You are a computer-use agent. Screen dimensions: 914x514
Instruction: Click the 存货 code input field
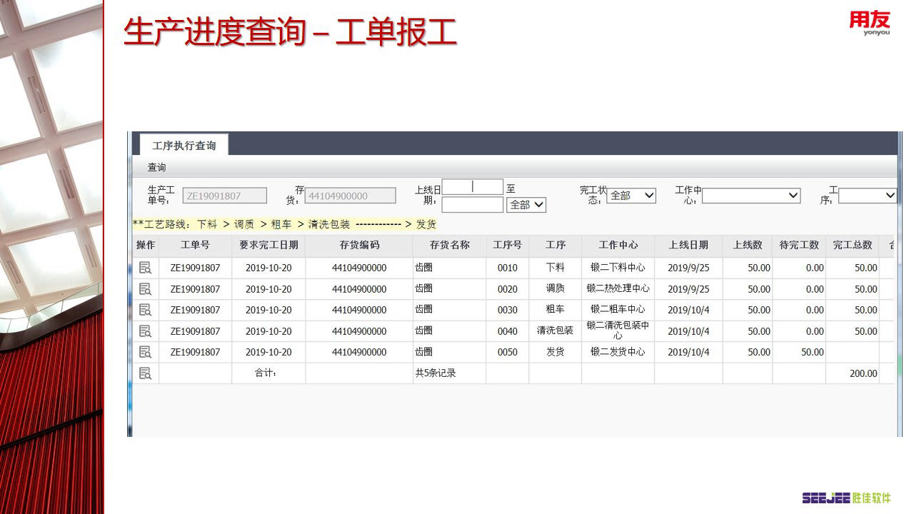350,196
